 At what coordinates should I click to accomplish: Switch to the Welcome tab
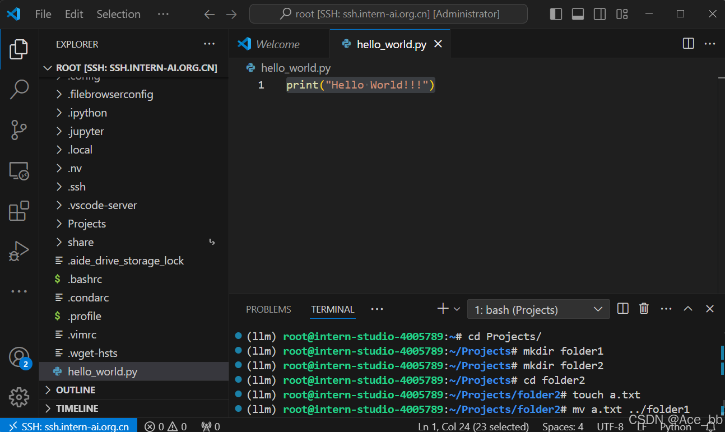(x=278, y=44)
